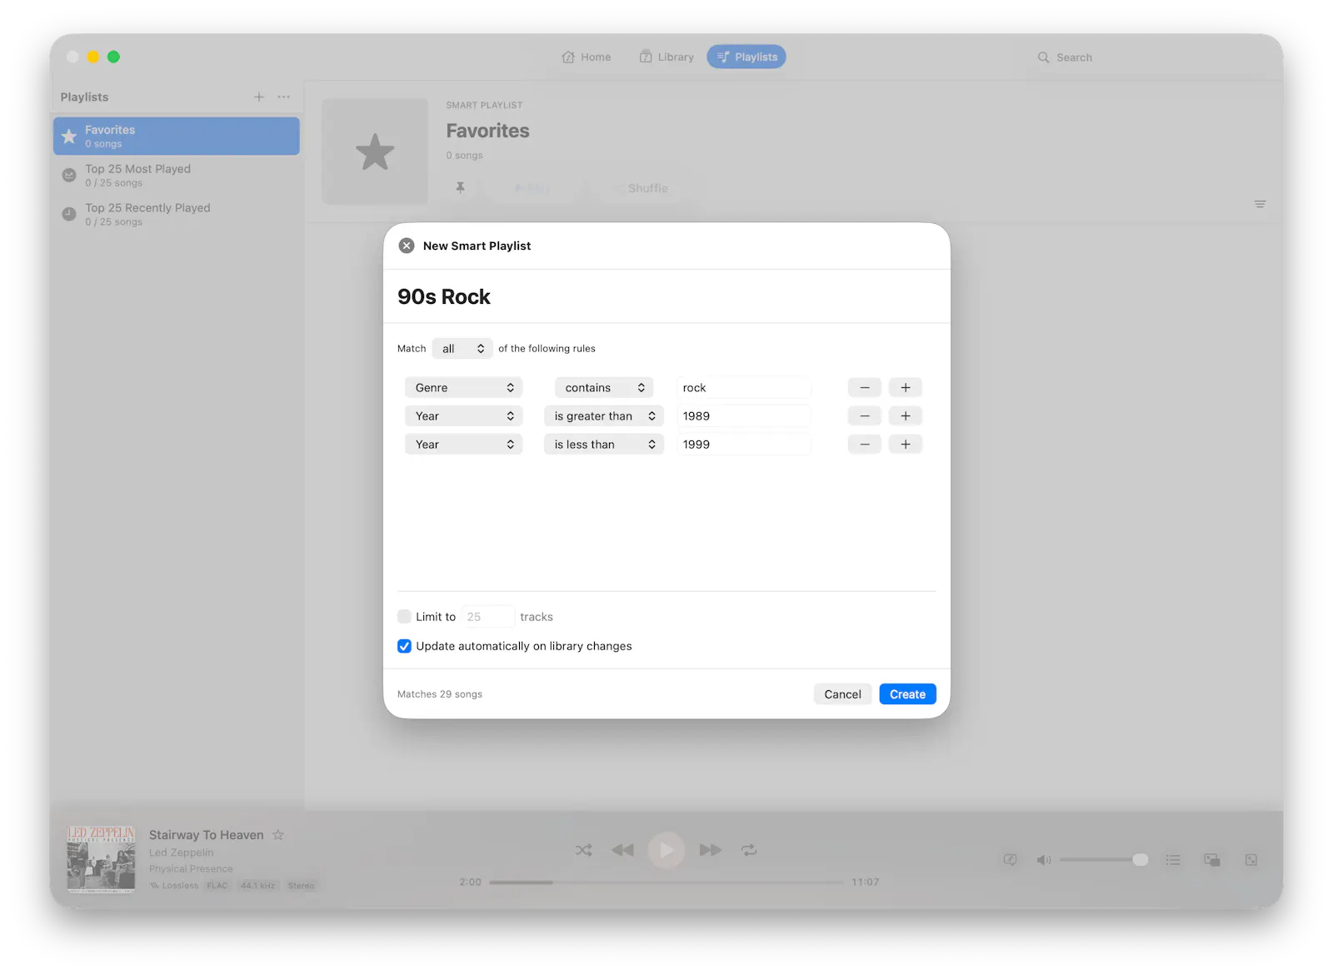Enter full screen player view
The width and height of the screenshot is (1333, 974).
click(x=1251, y=860)
